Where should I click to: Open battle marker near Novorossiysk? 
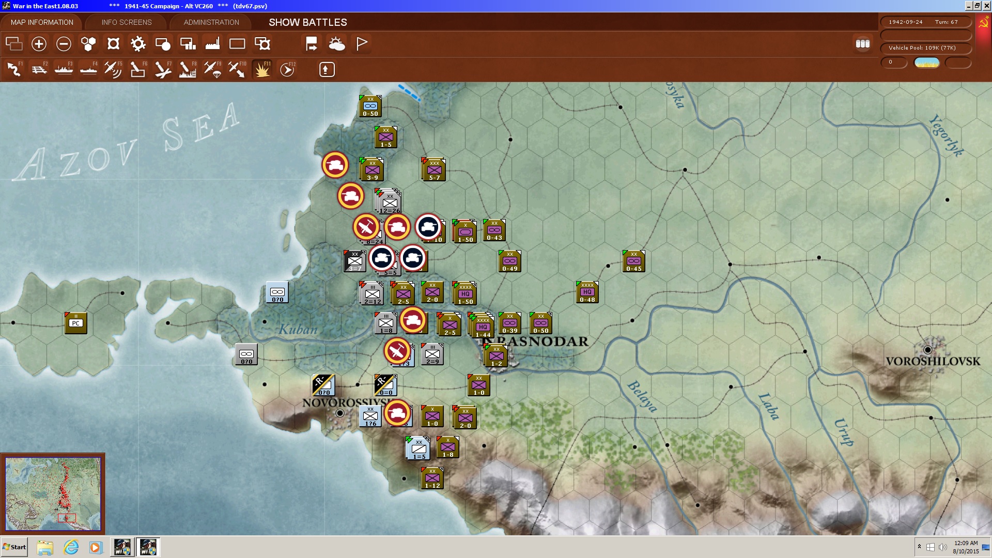(x=397, y=413)
